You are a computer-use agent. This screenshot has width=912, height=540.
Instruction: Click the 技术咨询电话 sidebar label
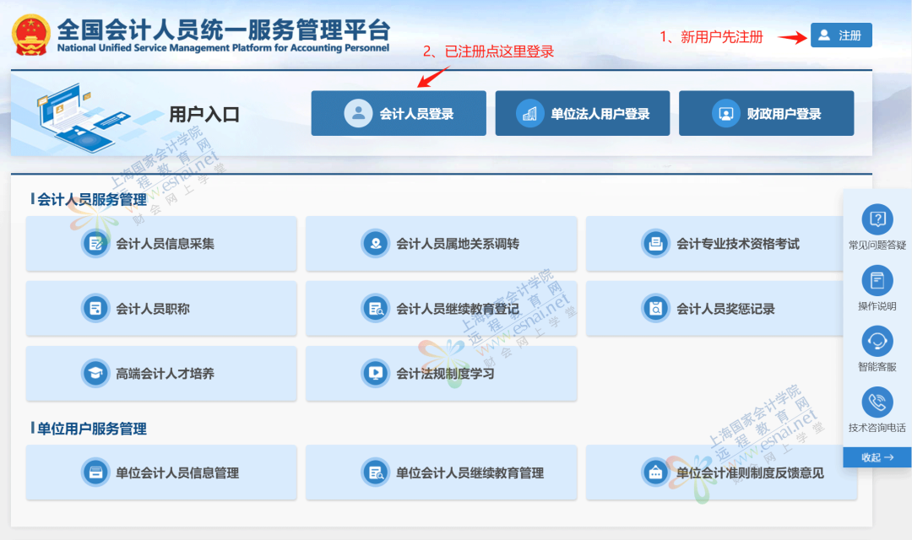[877, 428]
